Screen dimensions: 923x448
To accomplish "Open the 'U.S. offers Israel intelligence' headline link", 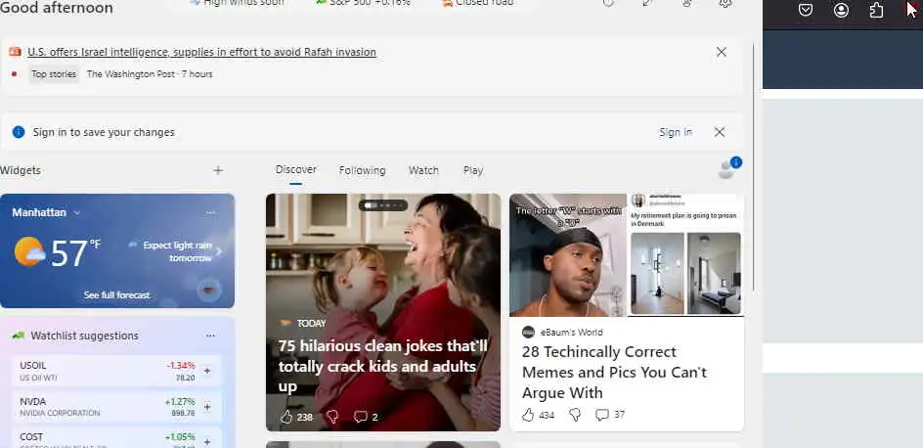I will tap(201, 52).
